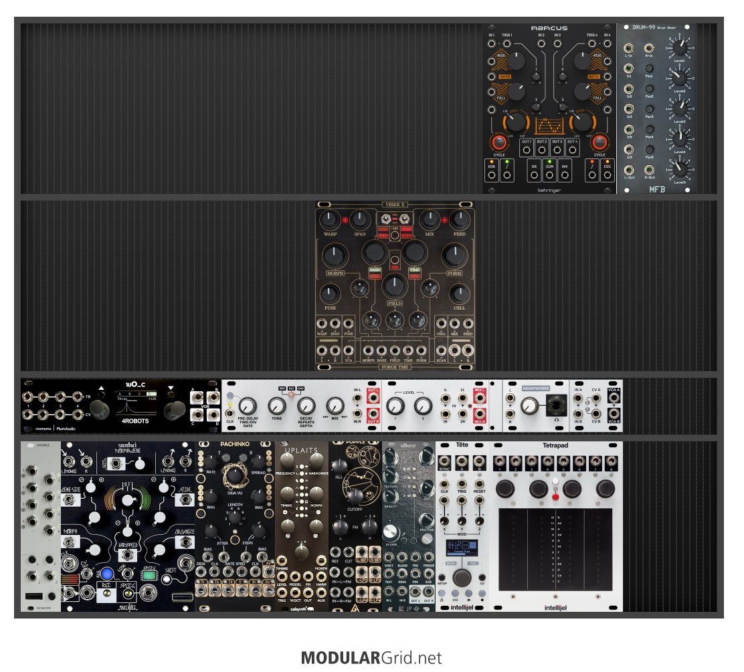The image size is (744, 672).
Task: Turn the FIELD knob on VHIKK X
Action: click(395, 286)
